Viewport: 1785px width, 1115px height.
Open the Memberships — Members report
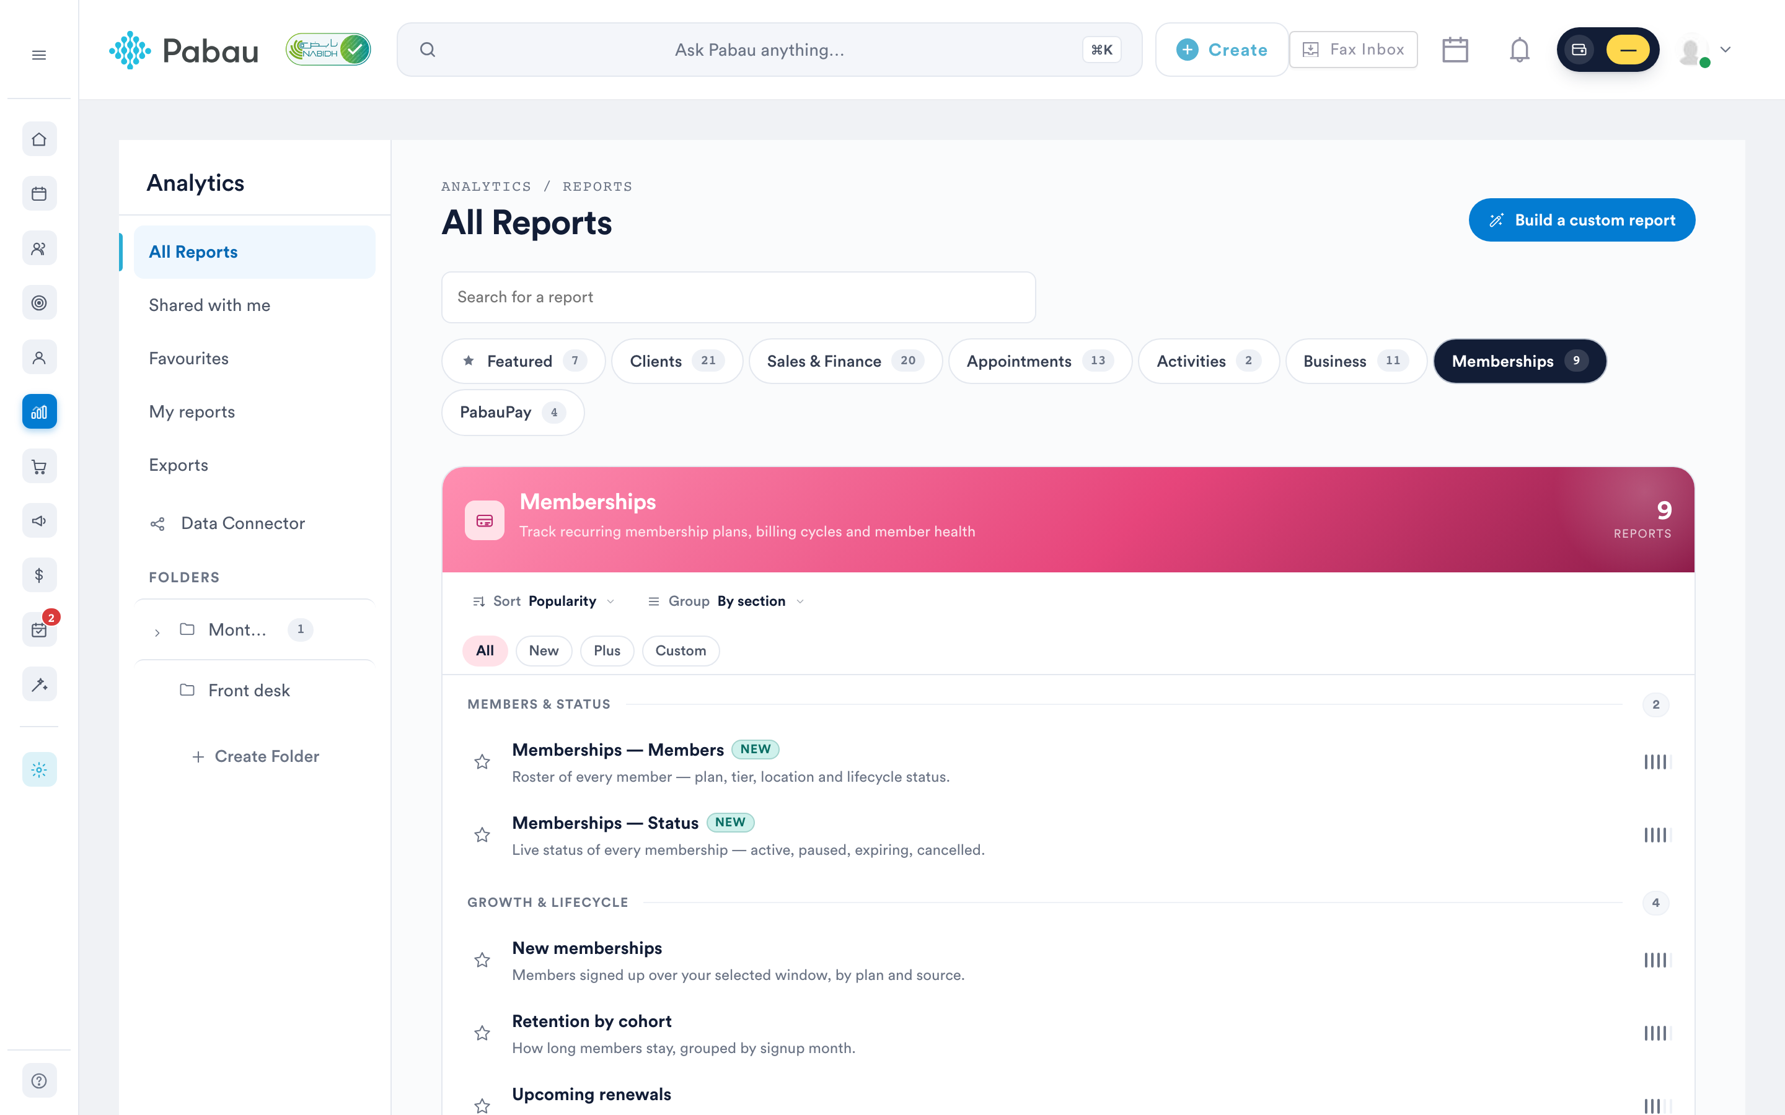(x=617, y=750)
